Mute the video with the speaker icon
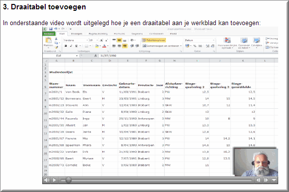This screenshot has width=289, height=192. [47, 180]
